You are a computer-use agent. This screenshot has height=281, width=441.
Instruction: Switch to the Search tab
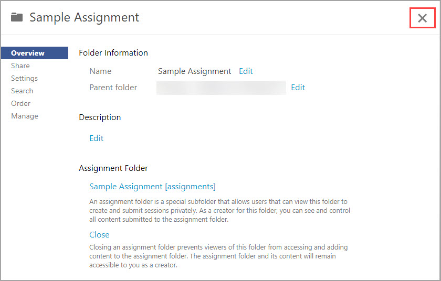[22, 91]
